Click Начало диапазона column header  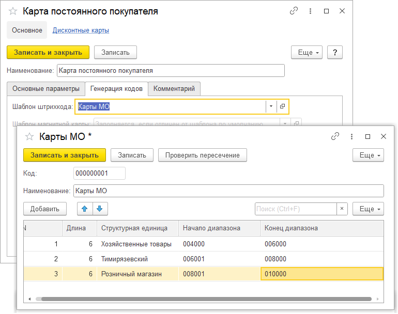(219, 228)
